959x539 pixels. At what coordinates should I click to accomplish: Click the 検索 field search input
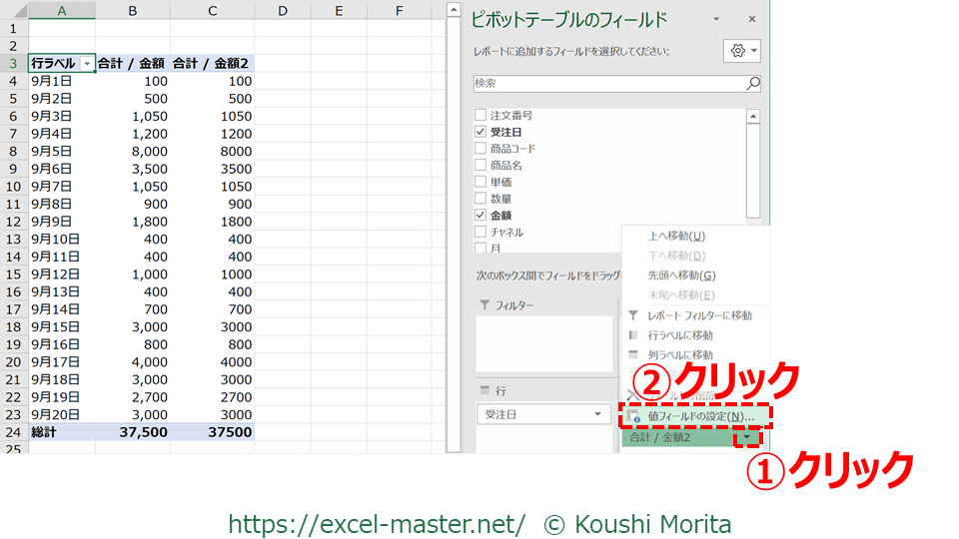(607, 84)
